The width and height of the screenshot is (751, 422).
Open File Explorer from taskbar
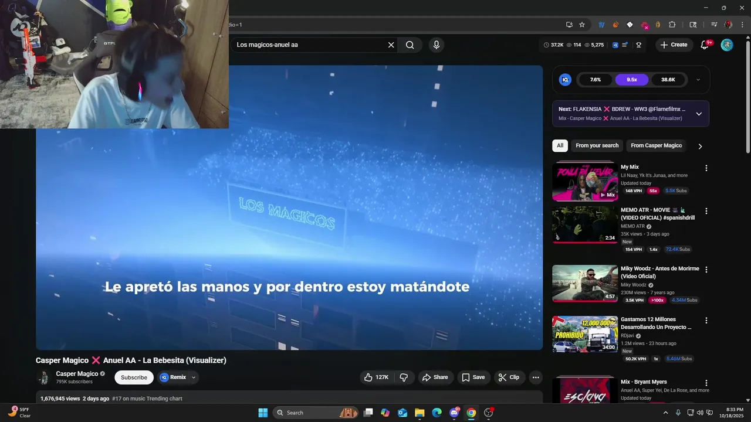(420, 413)
